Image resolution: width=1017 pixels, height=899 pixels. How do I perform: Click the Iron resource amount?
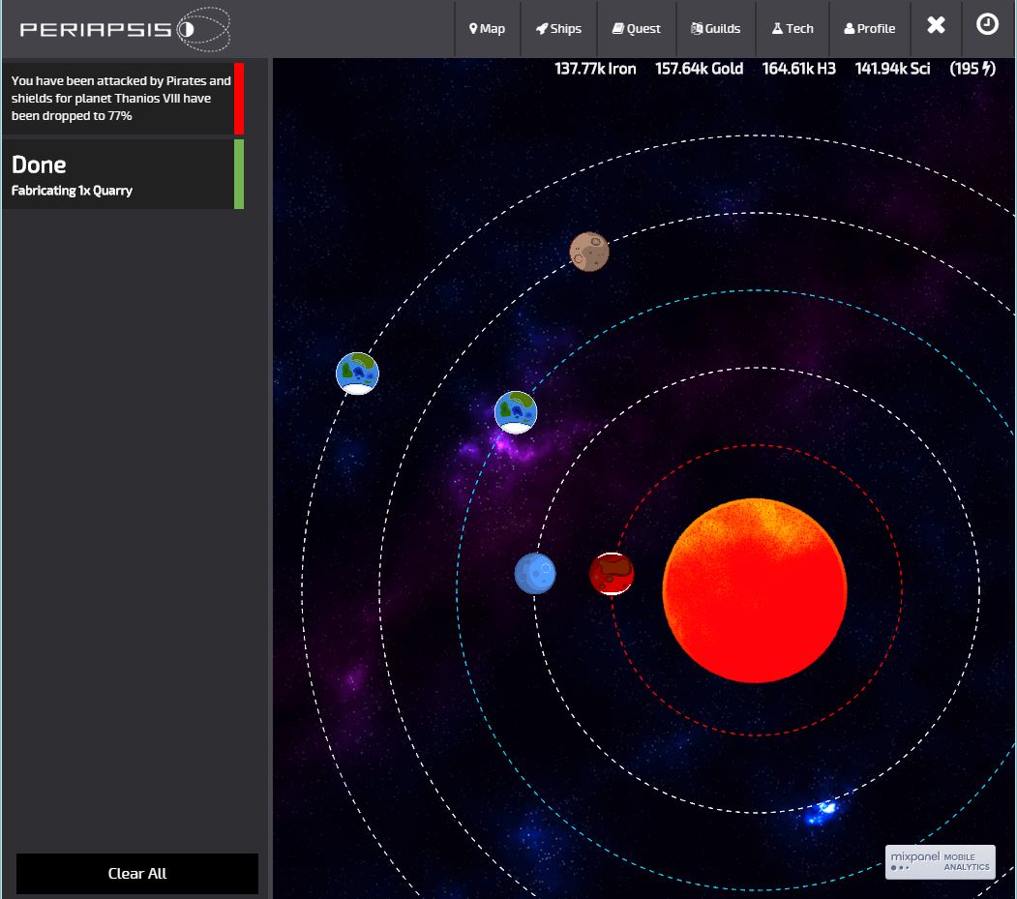tap(595, 69)
